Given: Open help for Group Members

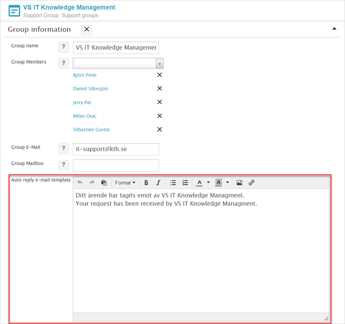Looking at the screenshot, I should tap(64, 63).
